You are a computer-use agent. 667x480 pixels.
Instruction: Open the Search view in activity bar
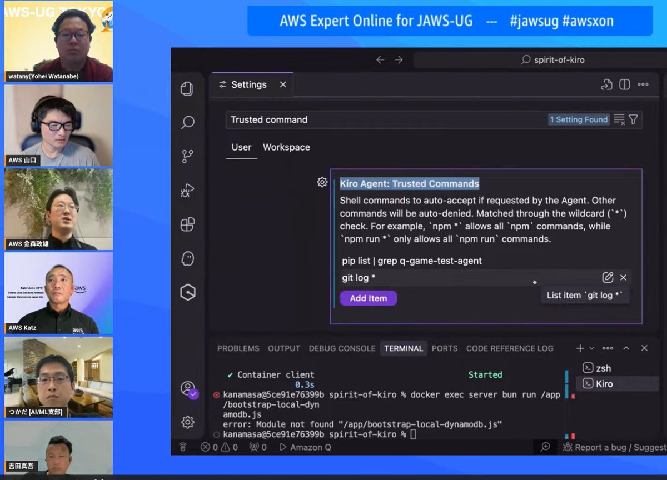pos(188,122)
